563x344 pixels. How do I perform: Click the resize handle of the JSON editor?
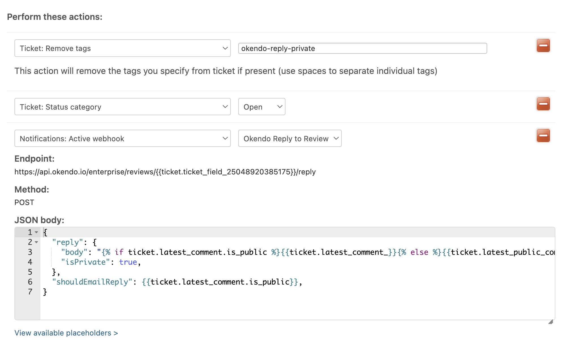551,322
